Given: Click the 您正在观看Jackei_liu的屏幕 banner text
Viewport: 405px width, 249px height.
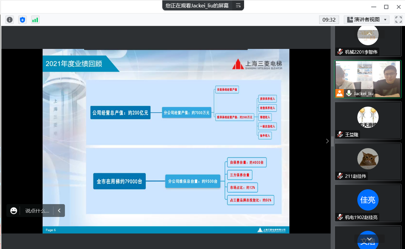Looking at the screenshot, I should pos(197,5).
